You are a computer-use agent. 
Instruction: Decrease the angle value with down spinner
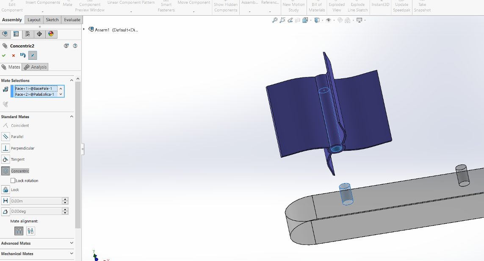(x=65, y=213)
